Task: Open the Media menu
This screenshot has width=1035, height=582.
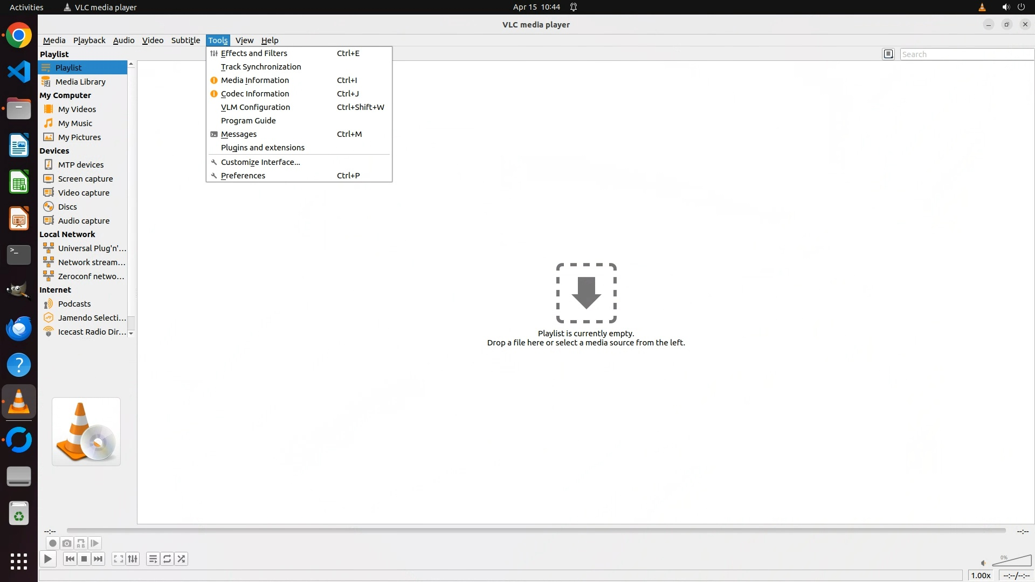Action: click(54, 40)
